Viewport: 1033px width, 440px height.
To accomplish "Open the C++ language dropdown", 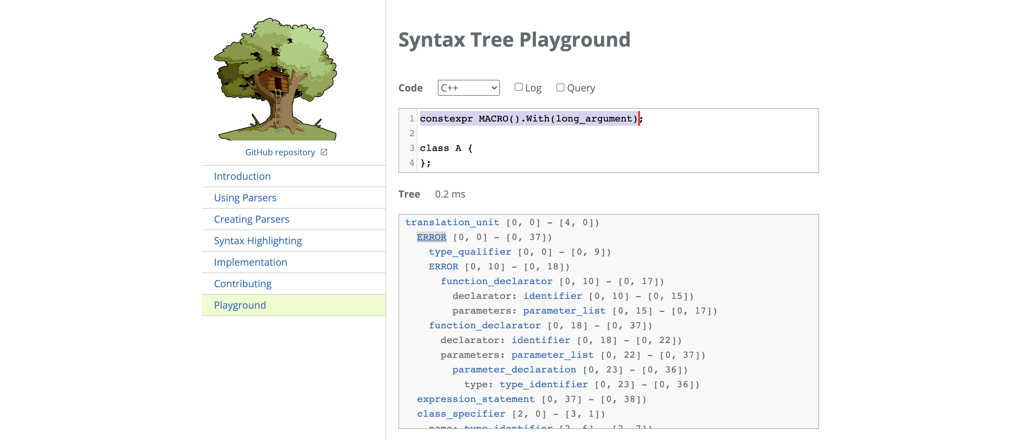I will click(x=468, y=88).
